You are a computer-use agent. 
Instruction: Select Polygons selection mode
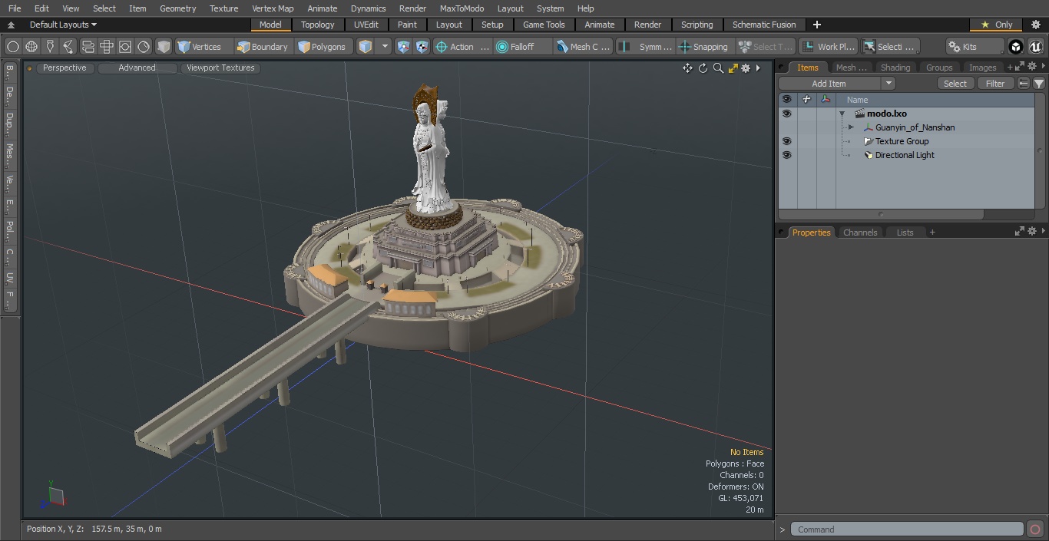click(x=323, y=47)
